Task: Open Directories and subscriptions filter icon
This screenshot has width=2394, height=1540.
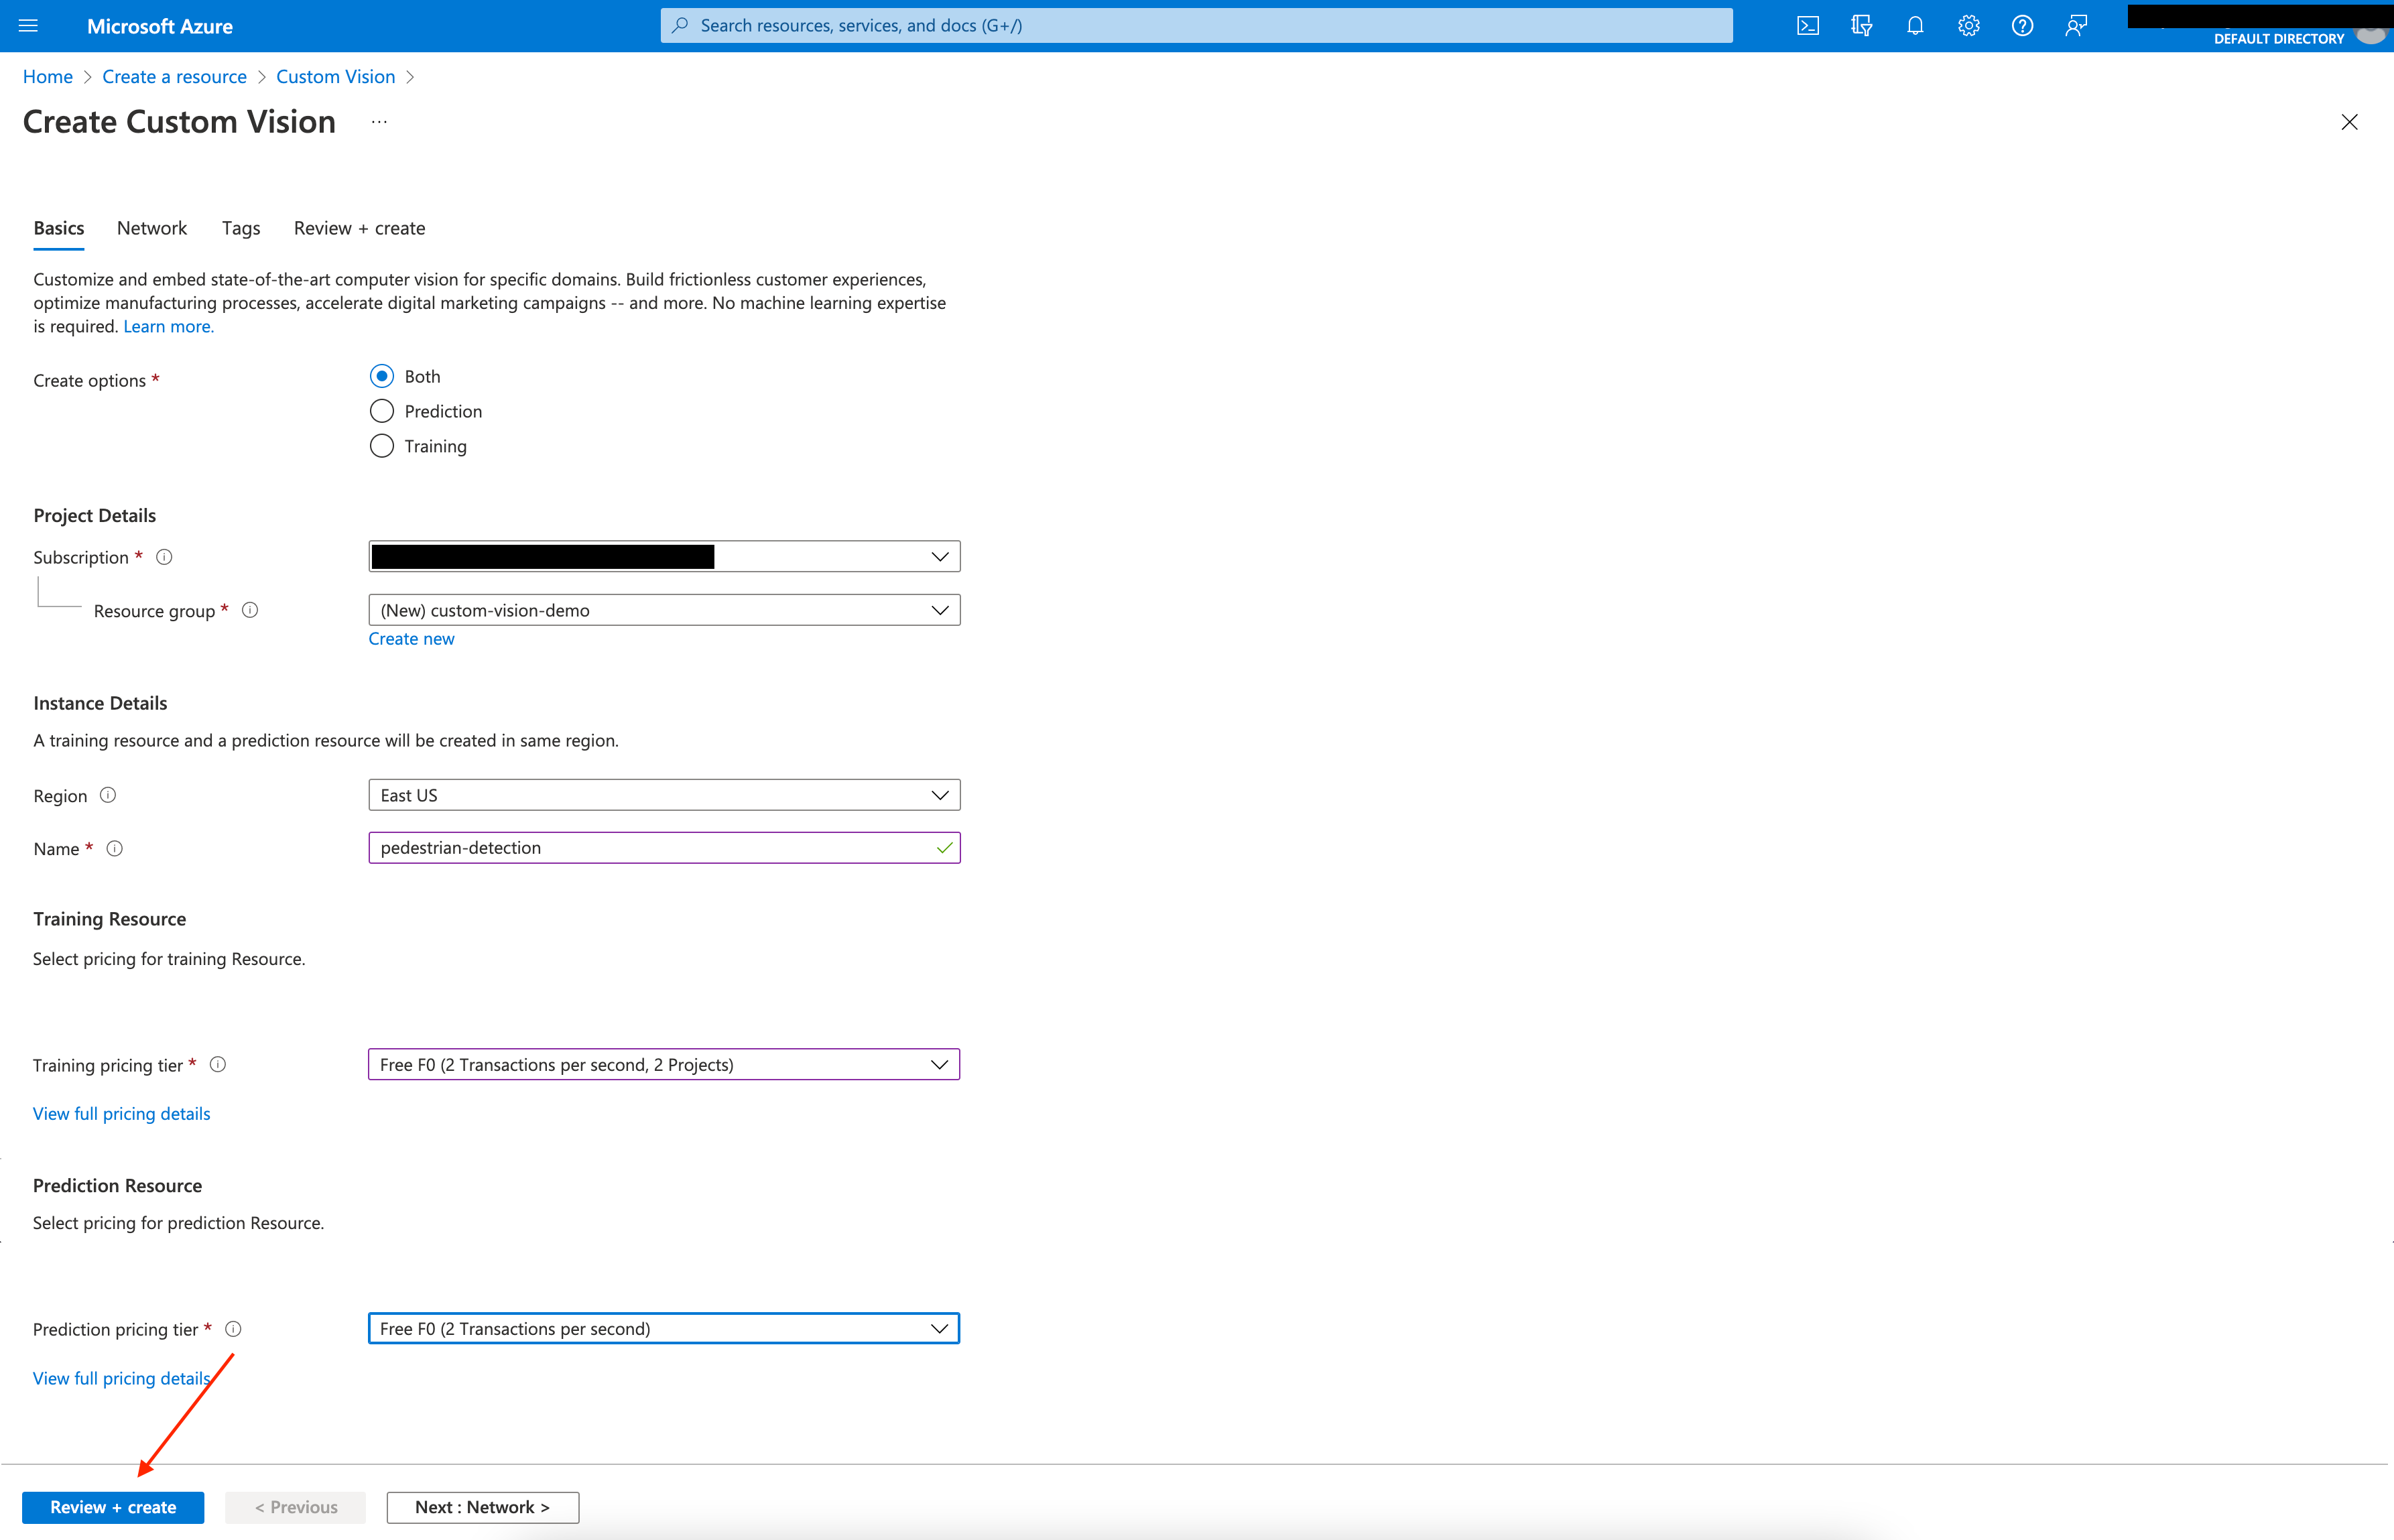Action: (x=1861, y=26)
